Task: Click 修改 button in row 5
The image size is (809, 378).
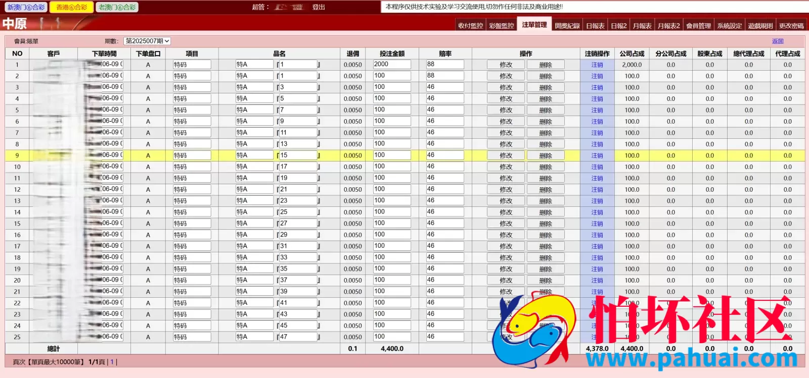Action: tap(506, 110)
